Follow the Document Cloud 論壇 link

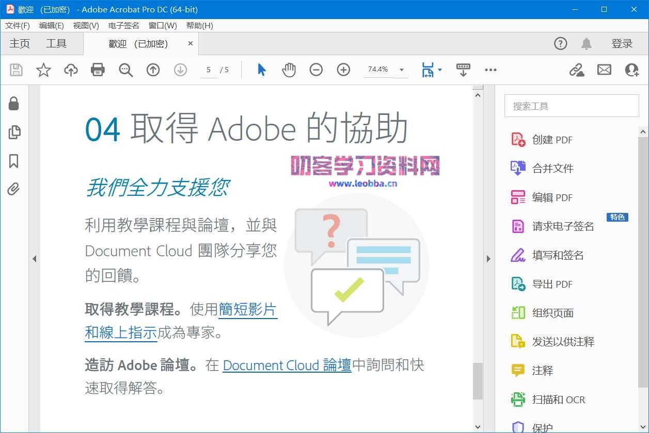tap(287, 365)
